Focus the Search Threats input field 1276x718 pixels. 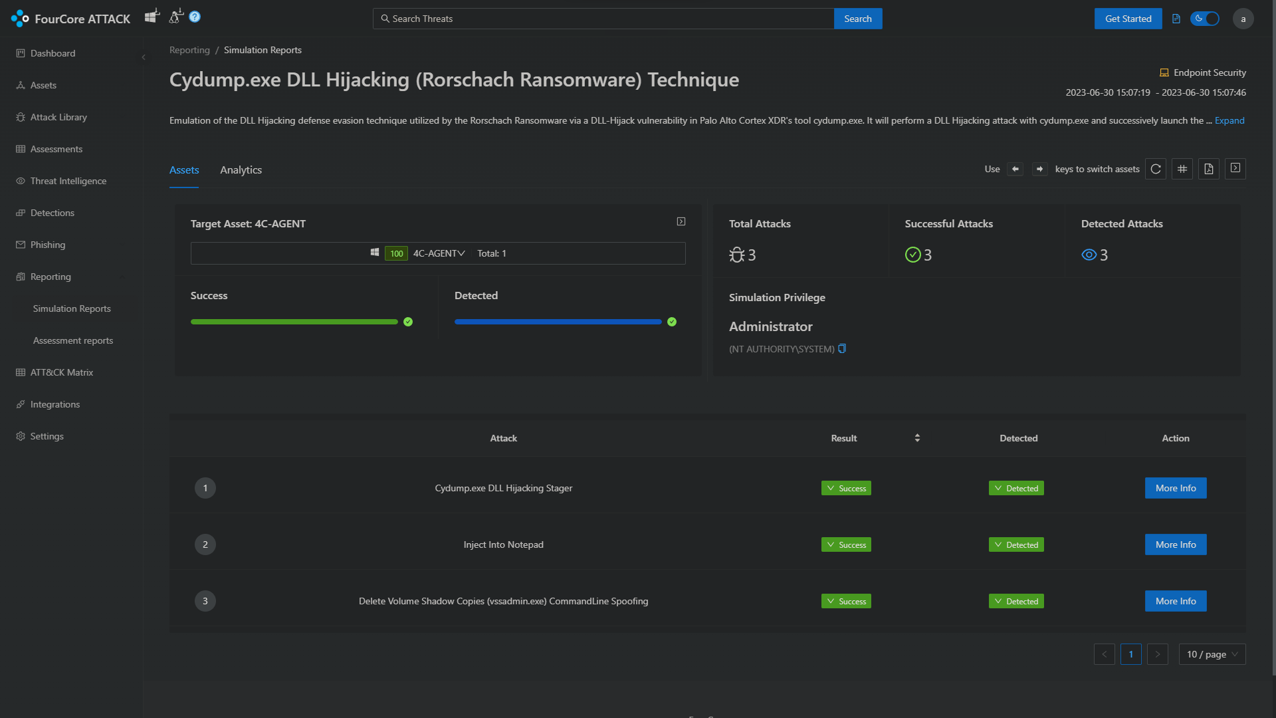(603, 19)
